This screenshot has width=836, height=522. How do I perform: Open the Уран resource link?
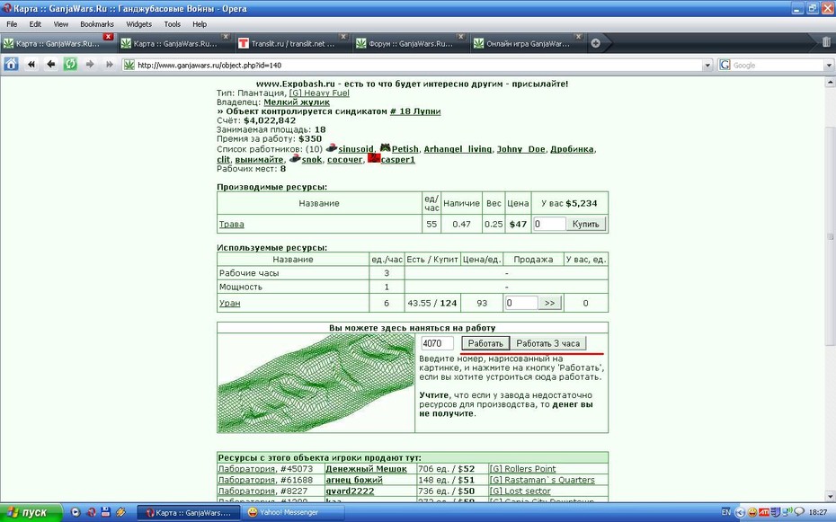click(230, 303)
